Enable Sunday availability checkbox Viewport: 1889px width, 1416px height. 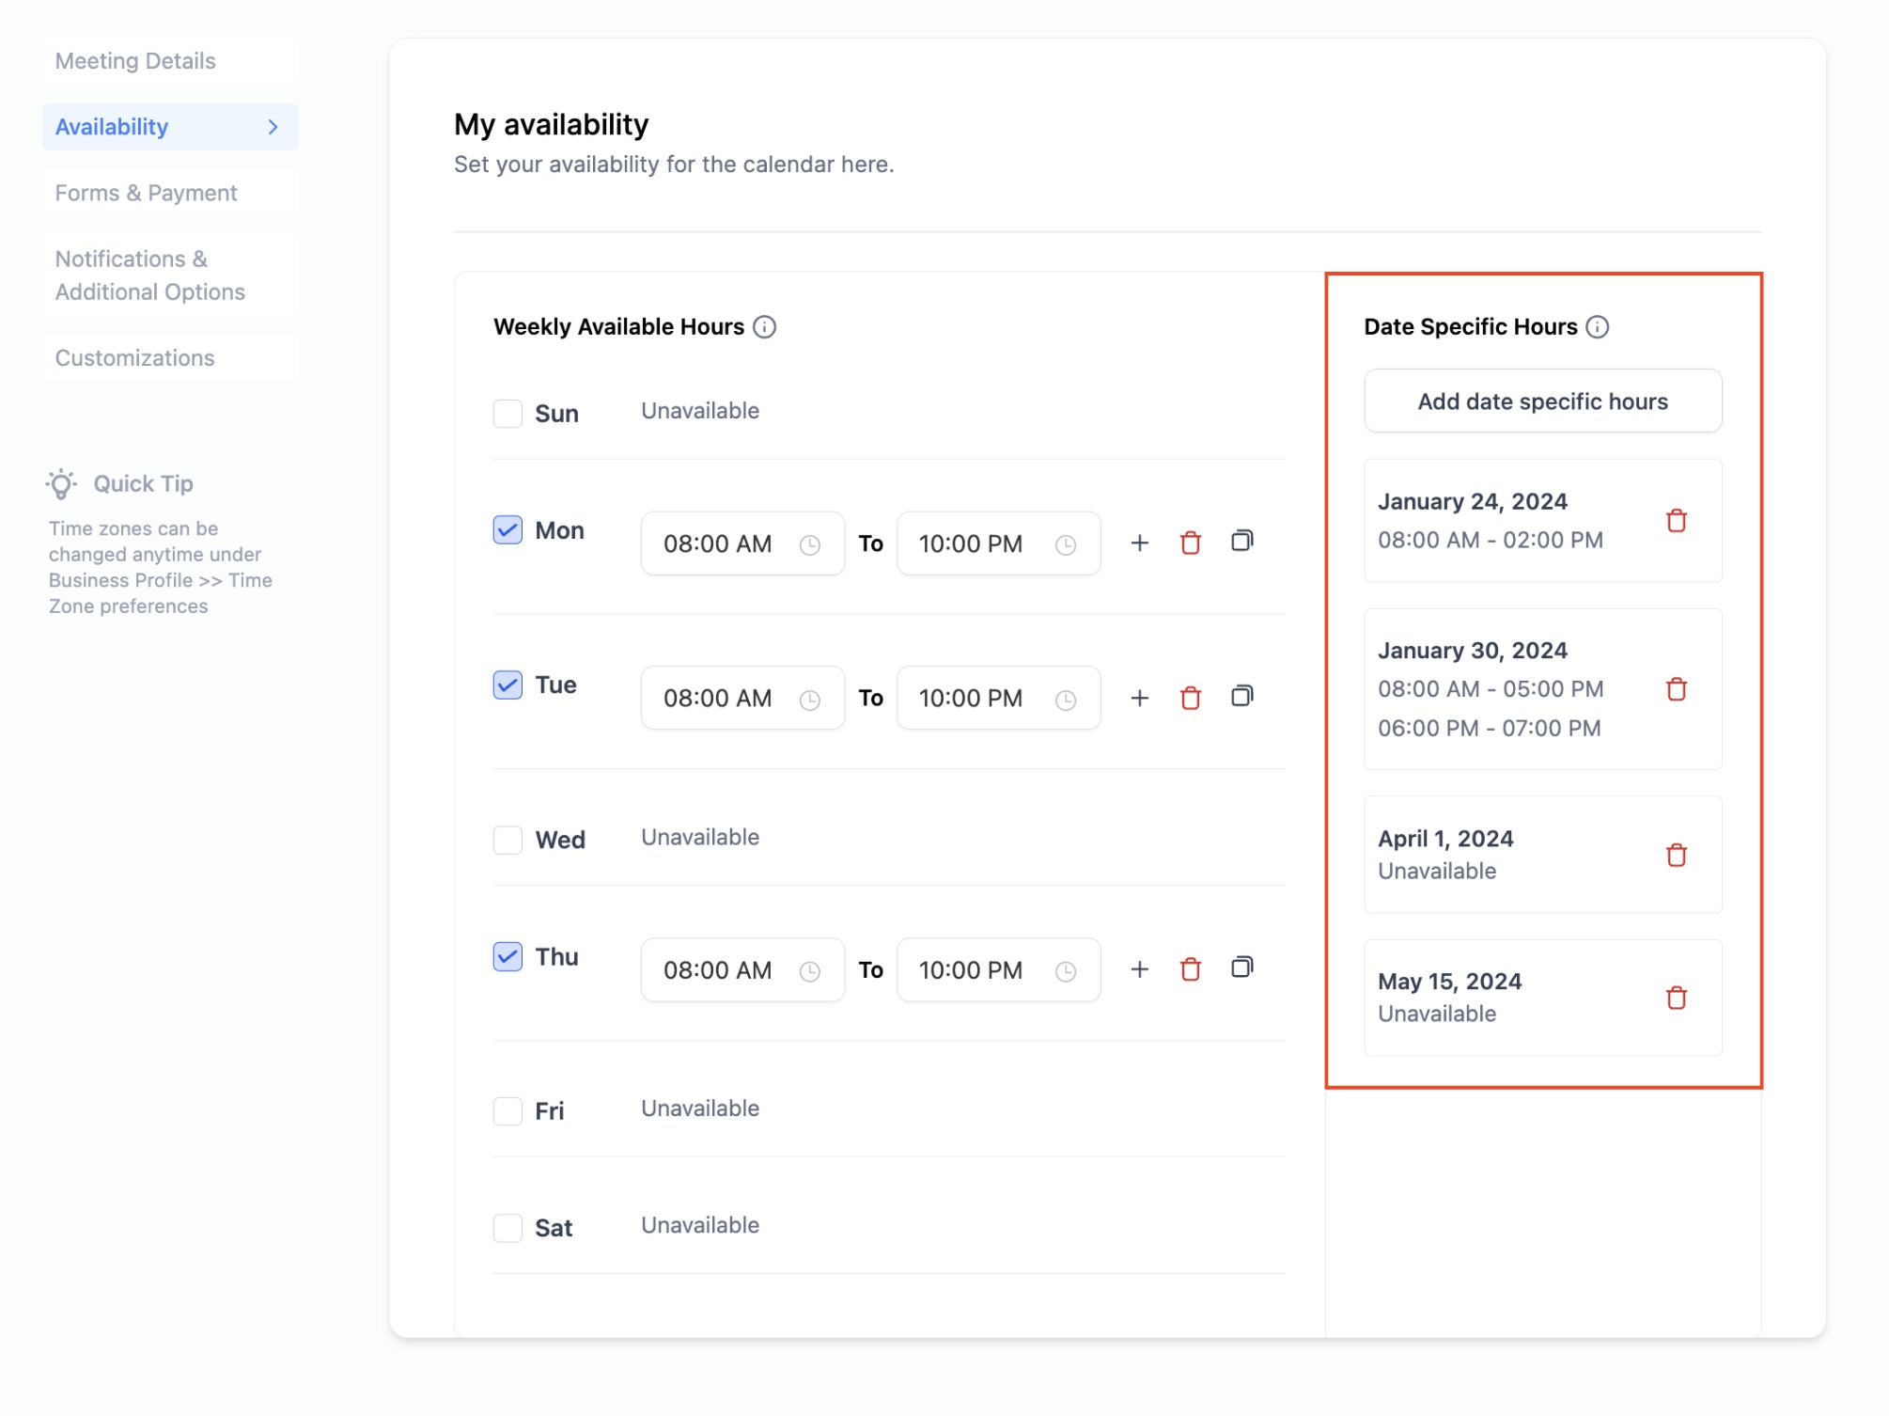[x=507, y=413]
